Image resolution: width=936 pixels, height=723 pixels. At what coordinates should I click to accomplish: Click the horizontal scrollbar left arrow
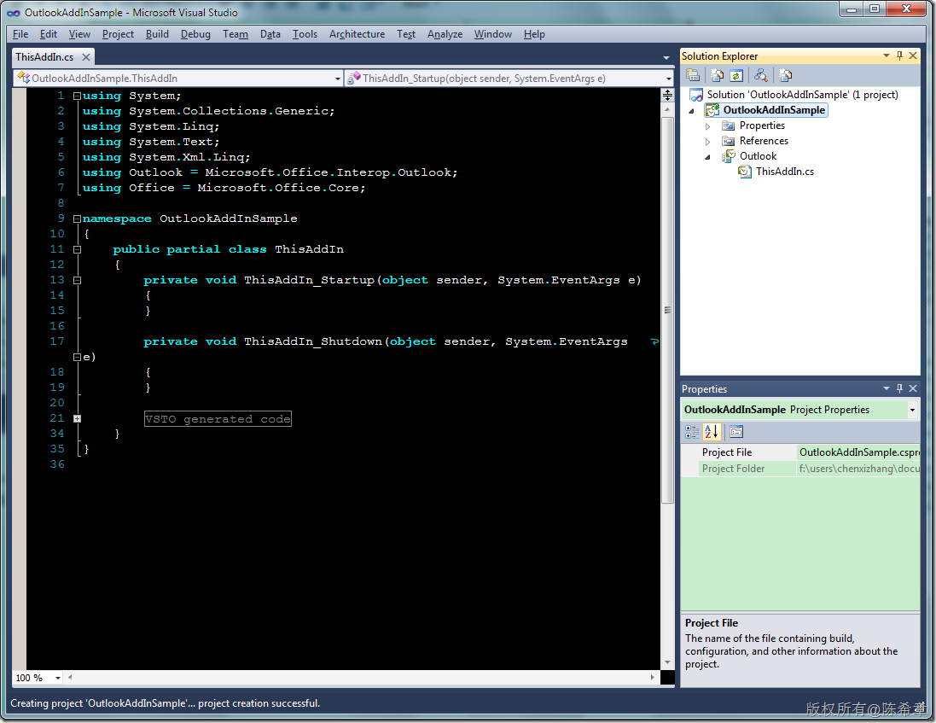click(71, 677)
